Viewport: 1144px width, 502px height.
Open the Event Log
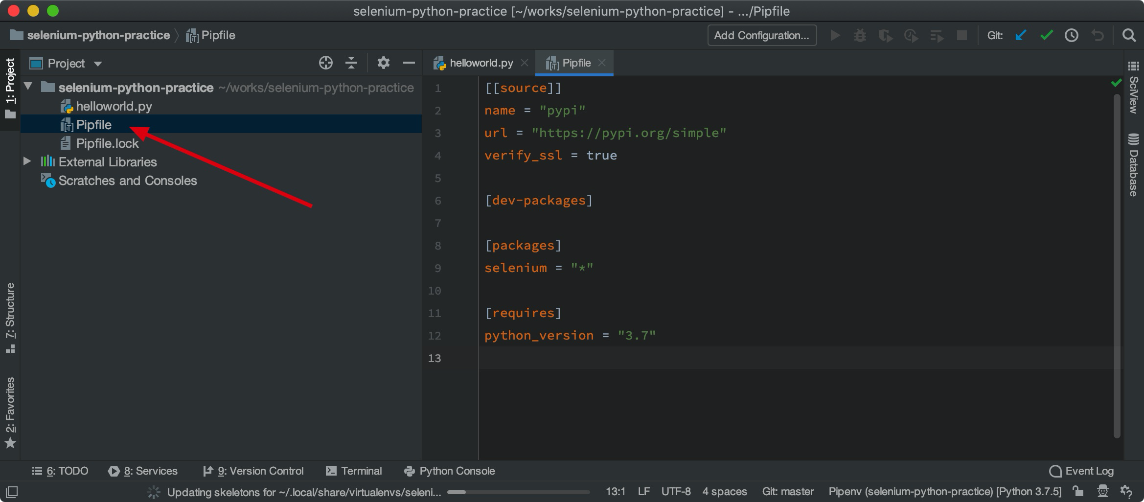(x=1081, y=471)
